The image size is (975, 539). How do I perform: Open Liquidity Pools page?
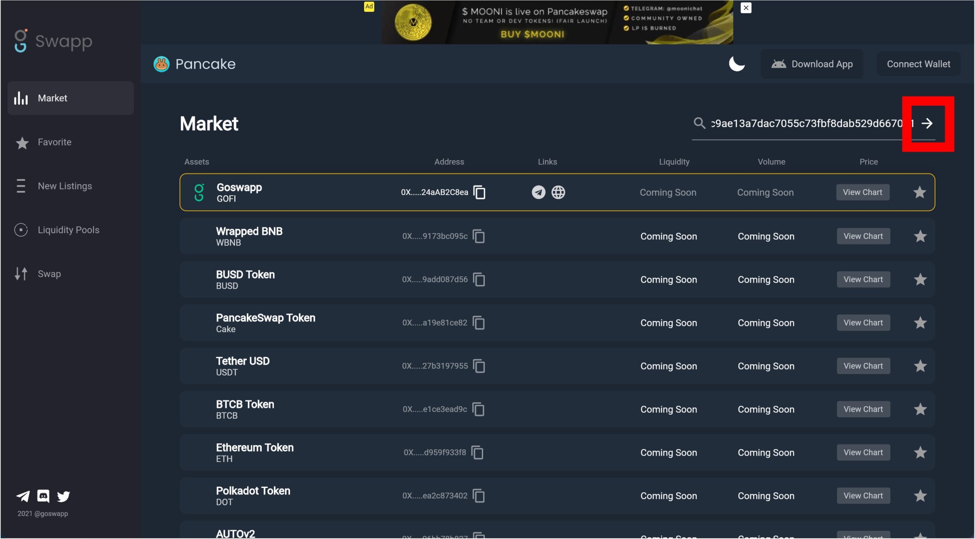68,230
